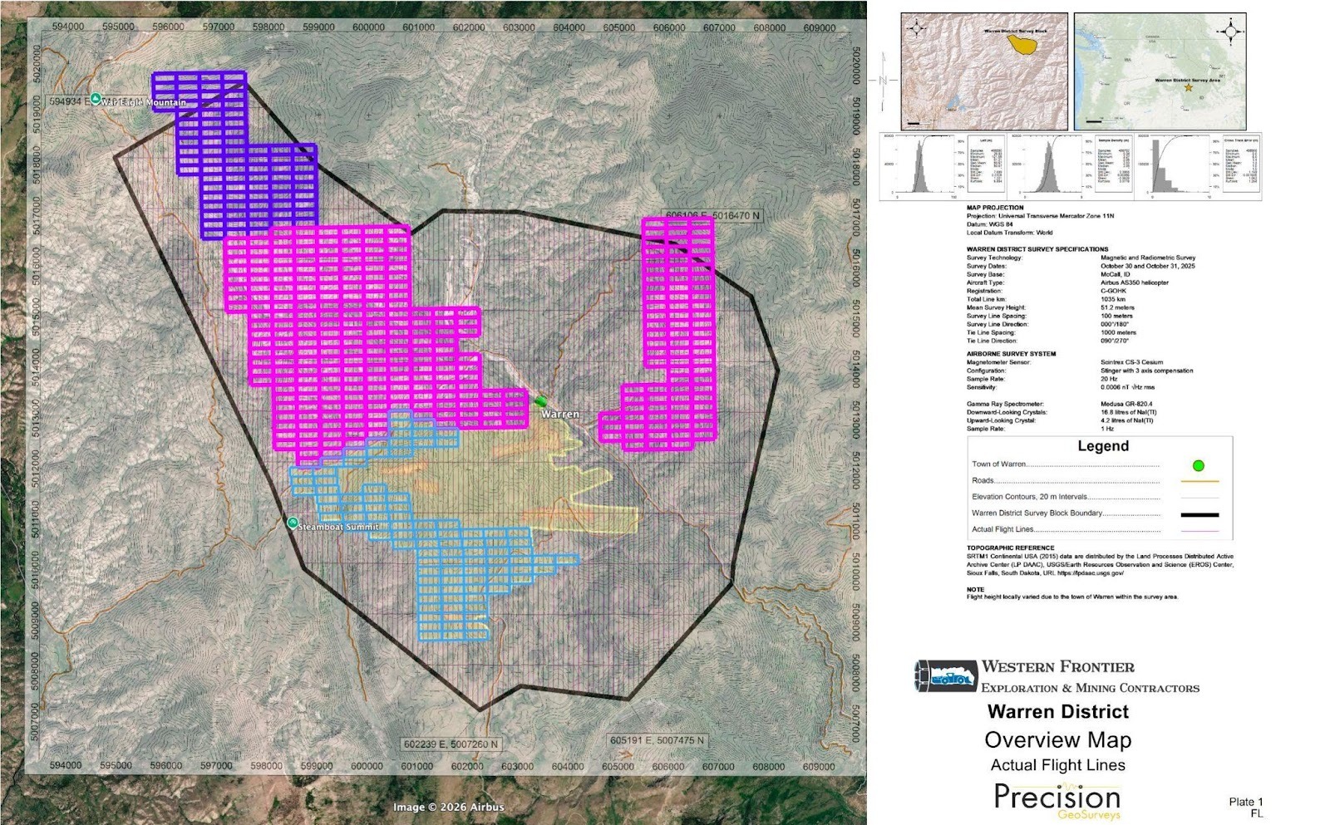Click the 602239 E, 5007260 N coordinate label
This screenshot has width=1330, height=825.
tap(451, 744)
